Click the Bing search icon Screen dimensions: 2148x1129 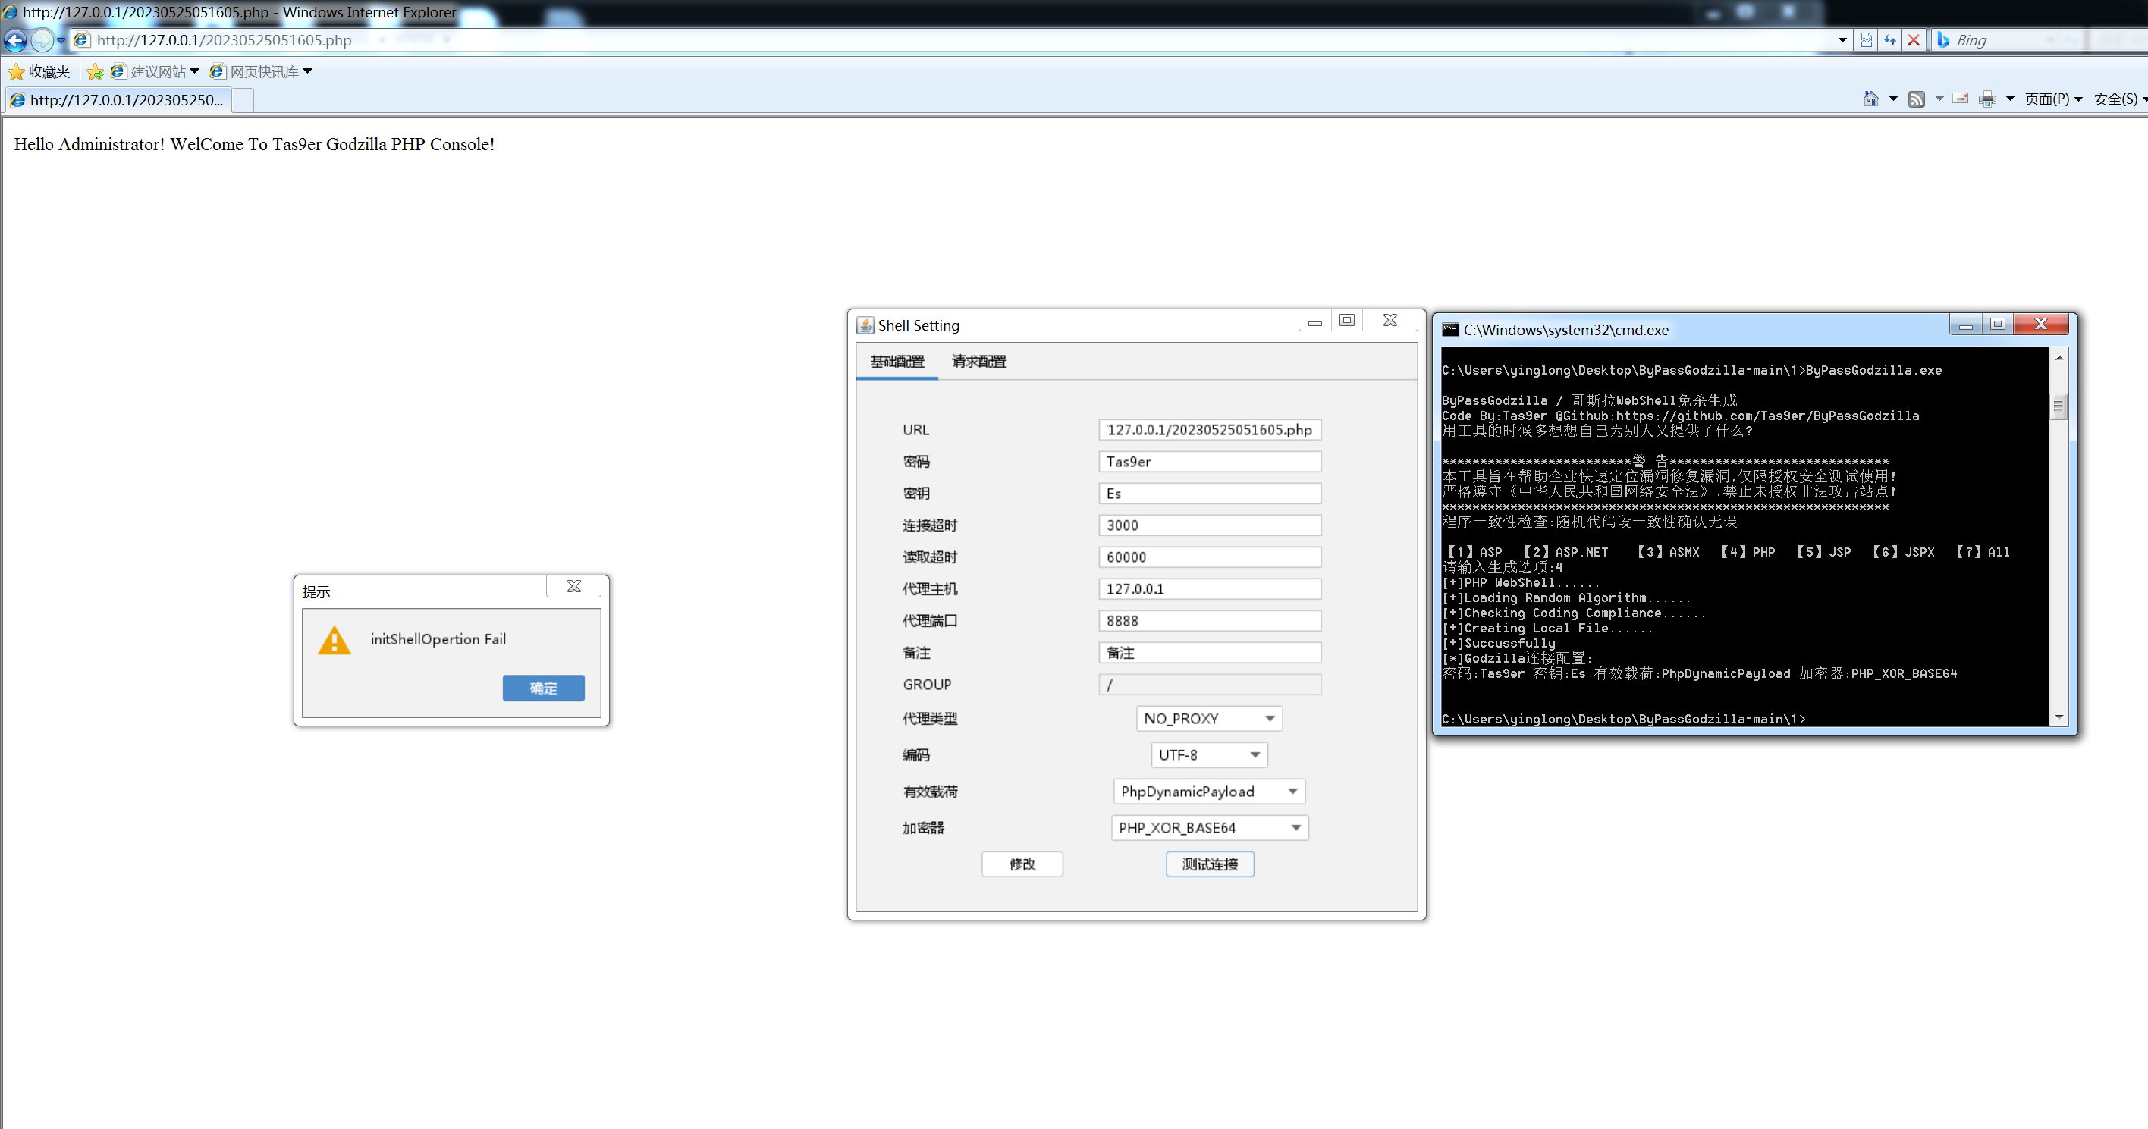click(x=1945, y=40)
